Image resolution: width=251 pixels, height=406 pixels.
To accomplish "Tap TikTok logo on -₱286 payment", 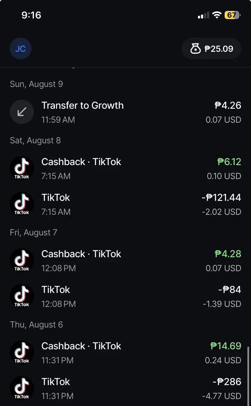I will coord(22,388).
